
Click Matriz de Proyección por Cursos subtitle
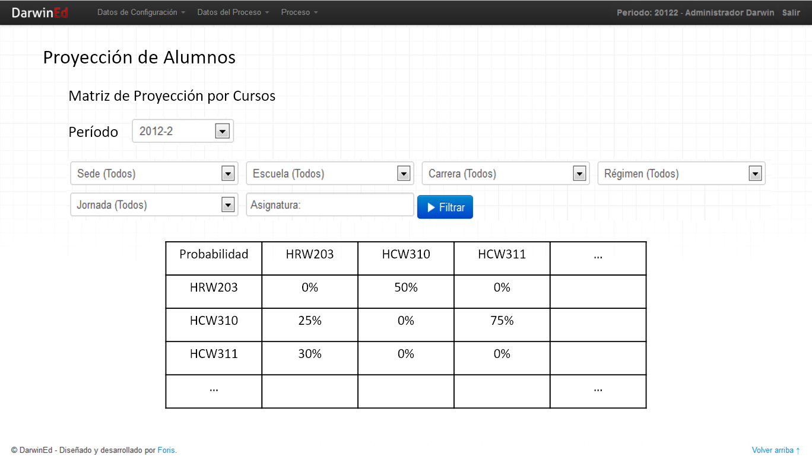(172, 96)
